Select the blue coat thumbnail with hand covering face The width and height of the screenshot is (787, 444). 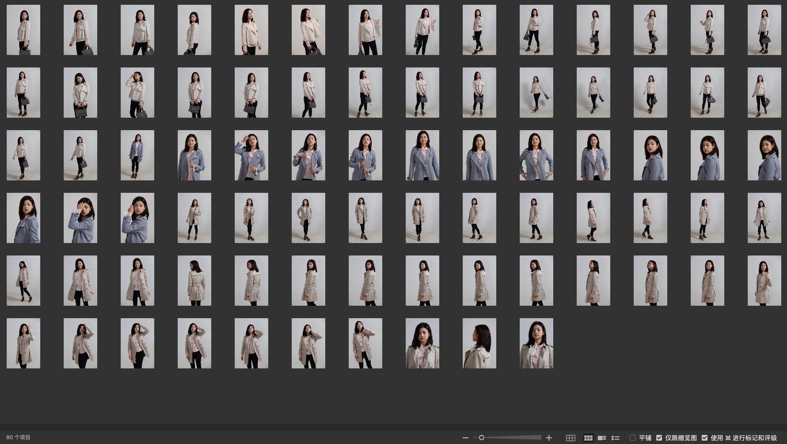[80, 218]
